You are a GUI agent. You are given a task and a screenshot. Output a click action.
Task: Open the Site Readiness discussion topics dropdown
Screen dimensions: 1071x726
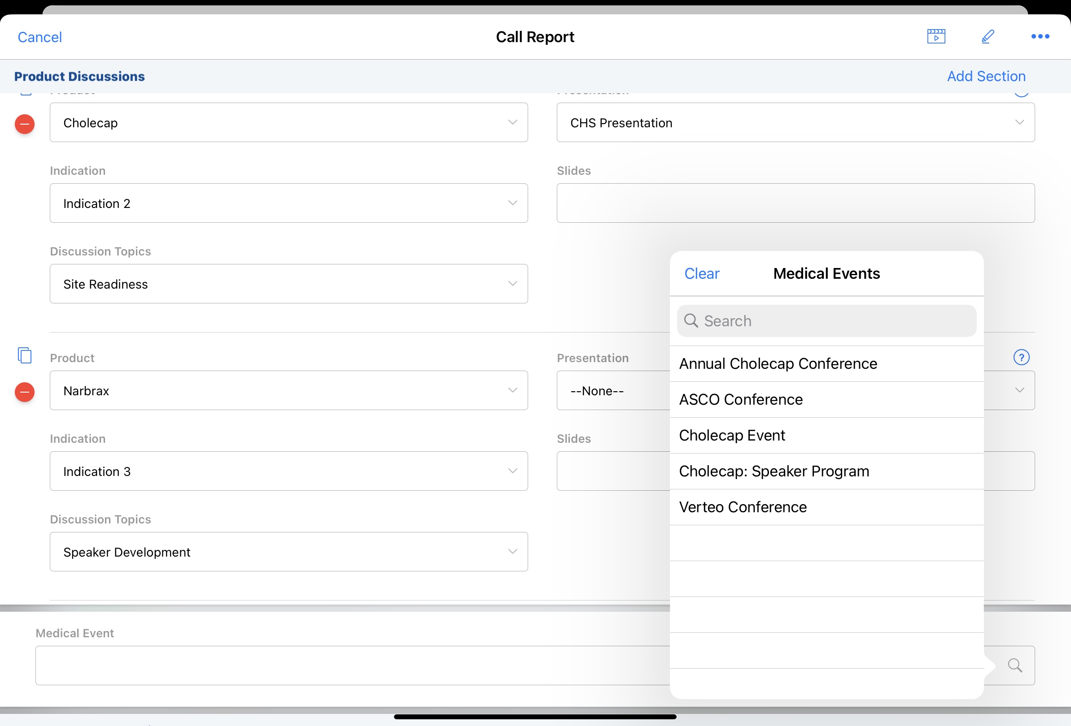(289, 284)
